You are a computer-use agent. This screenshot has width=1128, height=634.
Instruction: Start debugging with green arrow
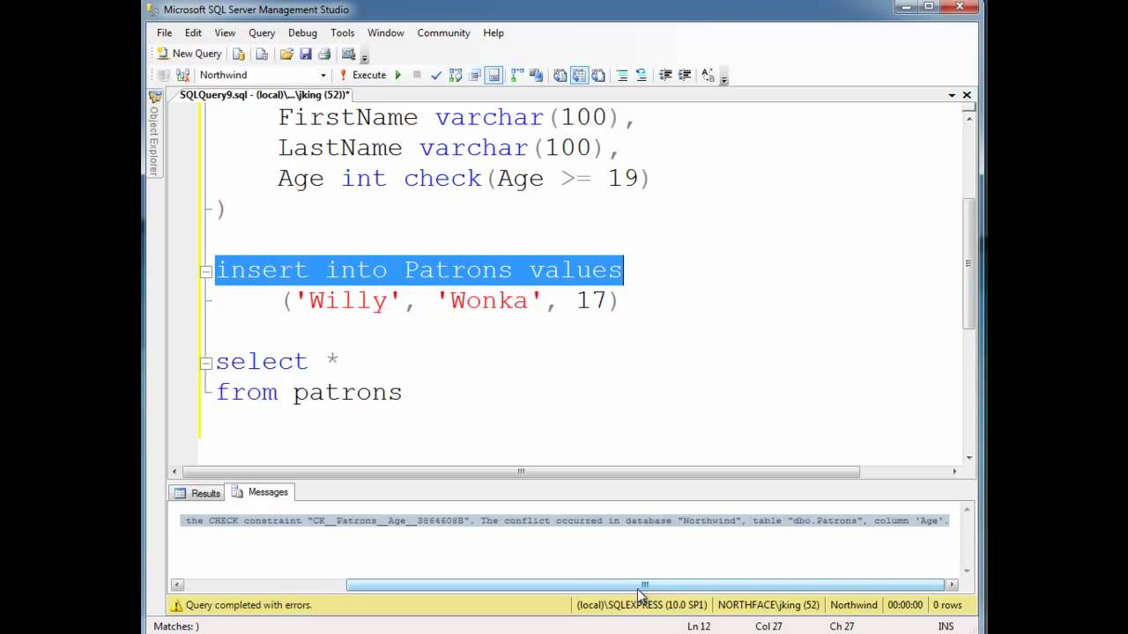click(398, 76)
